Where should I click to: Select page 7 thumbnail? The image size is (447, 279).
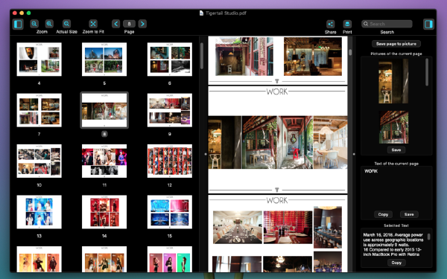pyautogui.click(x=39, y=110)
